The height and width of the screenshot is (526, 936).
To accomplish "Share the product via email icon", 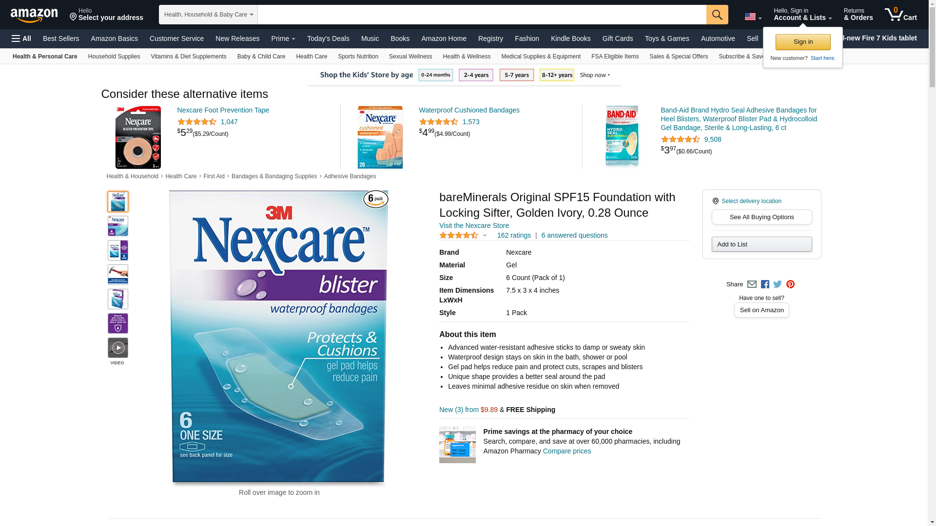I will click(752, 284).
